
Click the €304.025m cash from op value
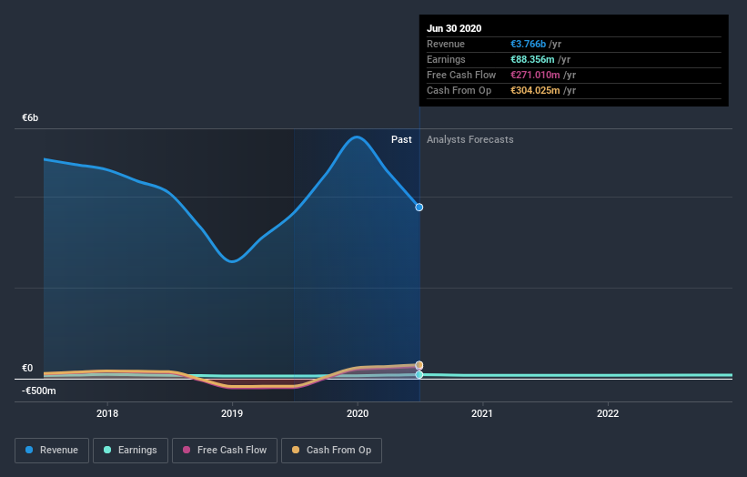(536, 90)
